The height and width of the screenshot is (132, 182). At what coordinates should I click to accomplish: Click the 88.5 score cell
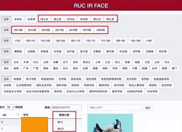(60, 122)
